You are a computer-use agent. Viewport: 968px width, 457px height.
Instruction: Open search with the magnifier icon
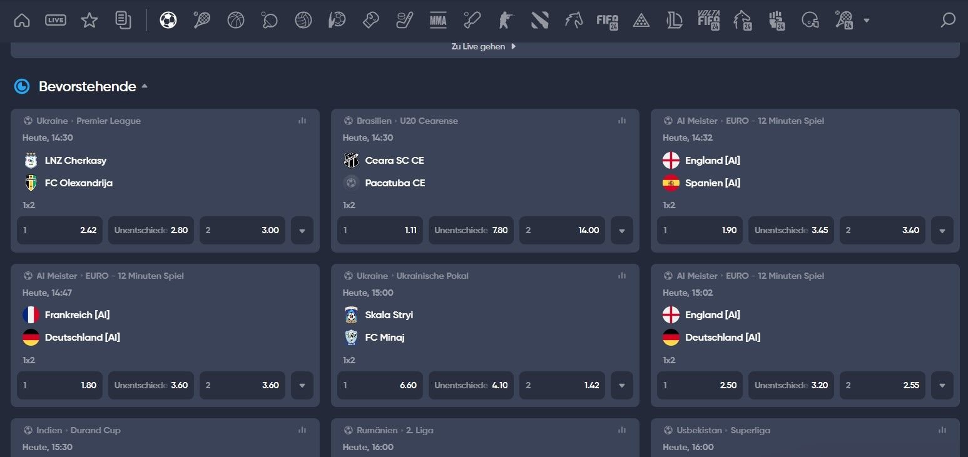tap(948, 21)
